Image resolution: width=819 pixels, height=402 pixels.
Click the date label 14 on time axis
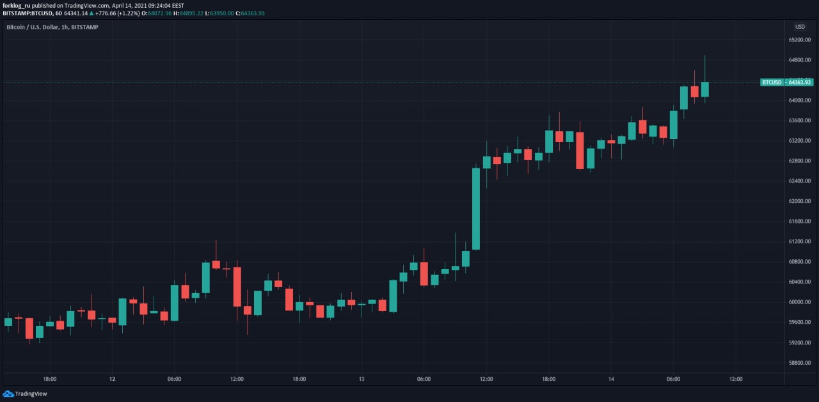[611, 379]
